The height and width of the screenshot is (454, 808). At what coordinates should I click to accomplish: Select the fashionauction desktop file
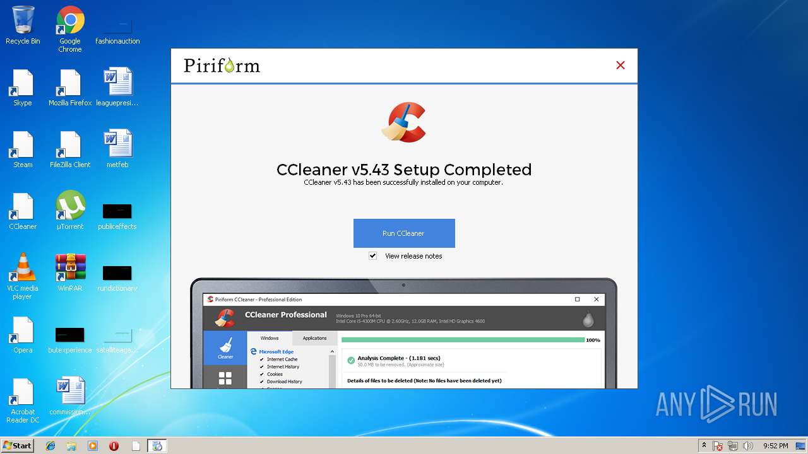click(x=117, y=29)
